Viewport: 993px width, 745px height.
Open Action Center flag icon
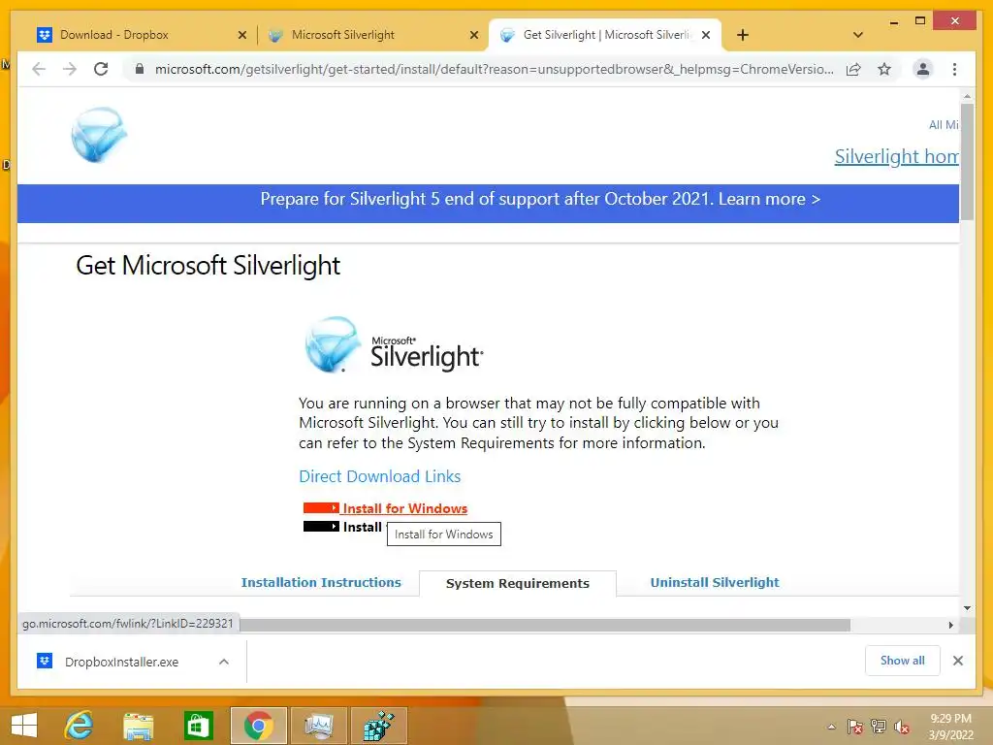(x=854, y=727)
